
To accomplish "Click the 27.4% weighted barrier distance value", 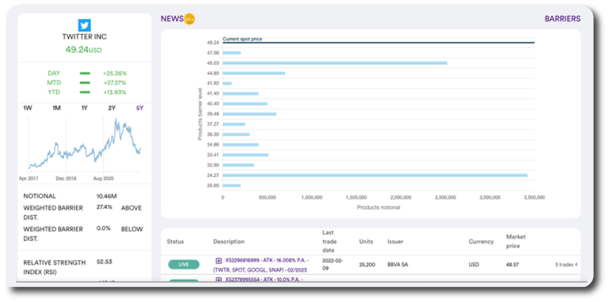I will click(x=104, y=207).
